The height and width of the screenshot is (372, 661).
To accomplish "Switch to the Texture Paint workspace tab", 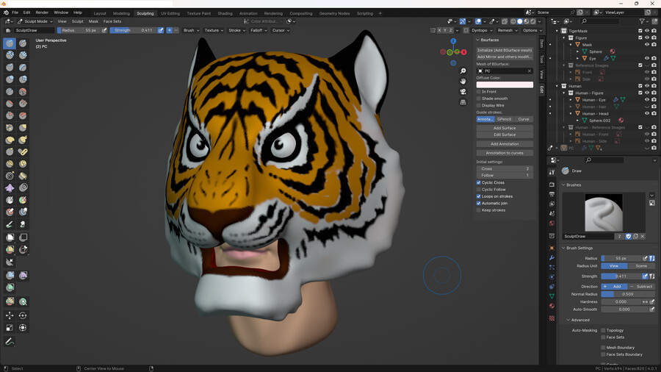I will coord(198,13).
